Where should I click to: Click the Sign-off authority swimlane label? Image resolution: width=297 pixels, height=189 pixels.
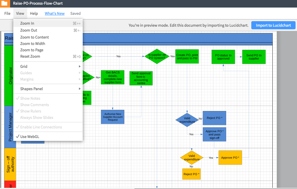(10, 164)
